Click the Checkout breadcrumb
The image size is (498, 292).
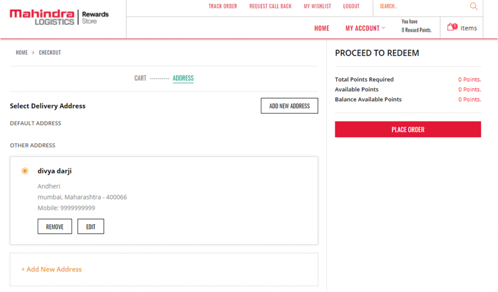tap(50, 52)
